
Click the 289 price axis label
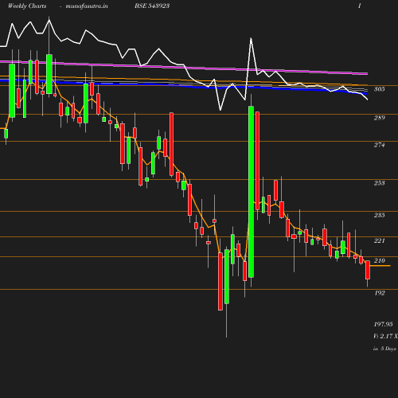click(379, 118)
